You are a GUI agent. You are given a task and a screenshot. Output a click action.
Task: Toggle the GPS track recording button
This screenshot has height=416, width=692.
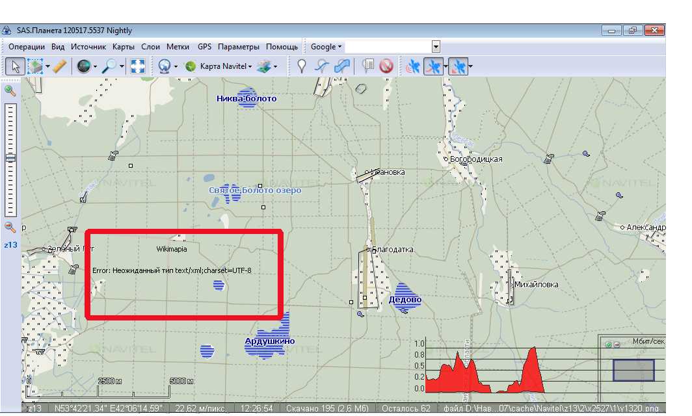(x=432, y=66)
